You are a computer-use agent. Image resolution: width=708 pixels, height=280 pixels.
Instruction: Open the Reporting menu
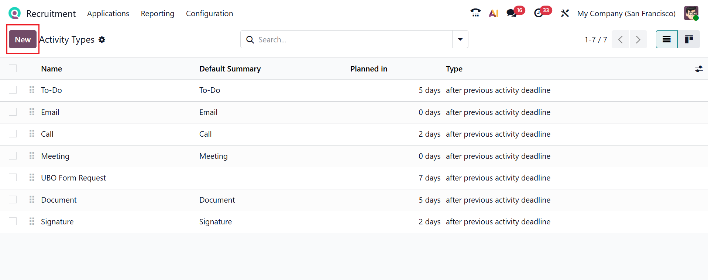[157, 14]
